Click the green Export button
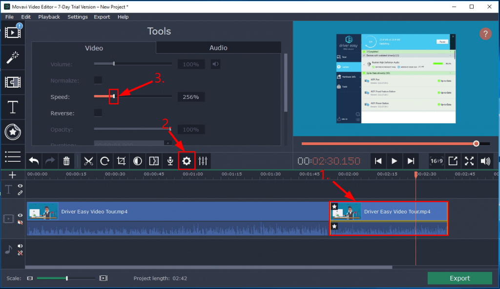 [x=460, y=278]
